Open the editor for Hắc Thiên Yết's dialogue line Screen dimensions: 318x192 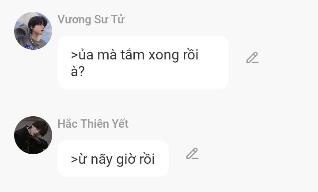click(x=192, y=154)
